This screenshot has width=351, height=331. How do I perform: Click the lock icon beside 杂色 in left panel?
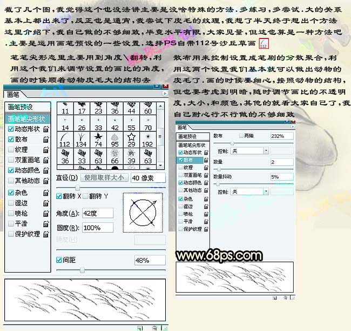point(46,192)
